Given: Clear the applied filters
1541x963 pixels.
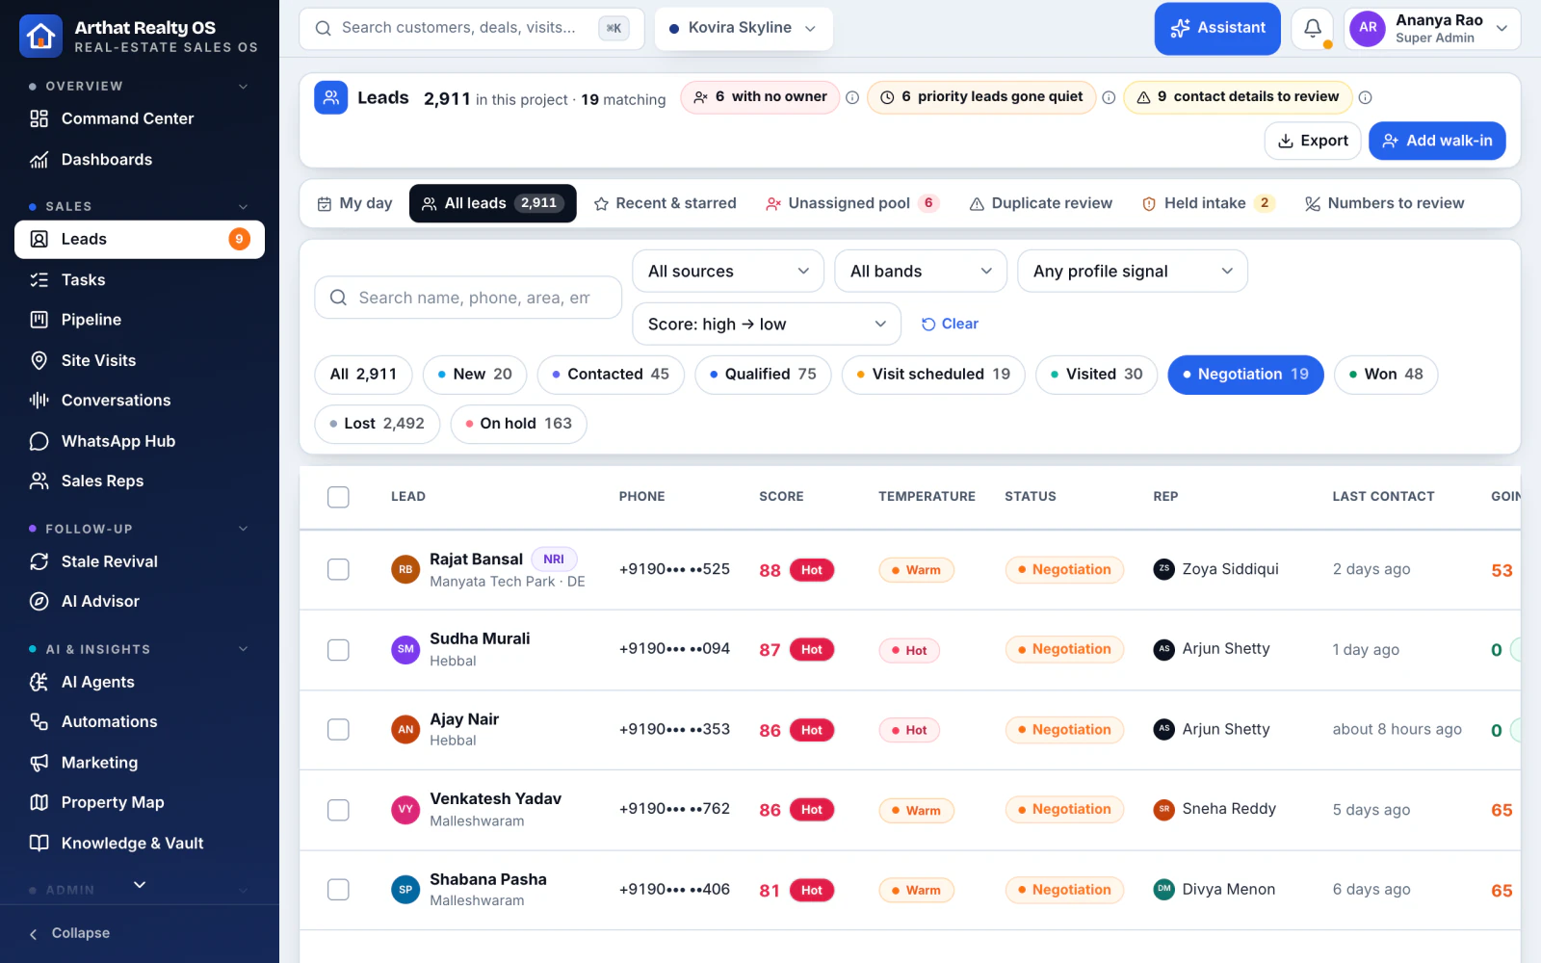Looking at the screenshot, I should 950,325.
